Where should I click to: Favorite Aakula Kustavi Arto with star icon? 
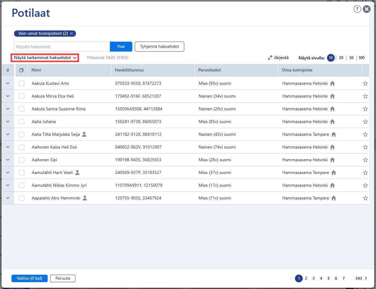(x=365, y=83)
